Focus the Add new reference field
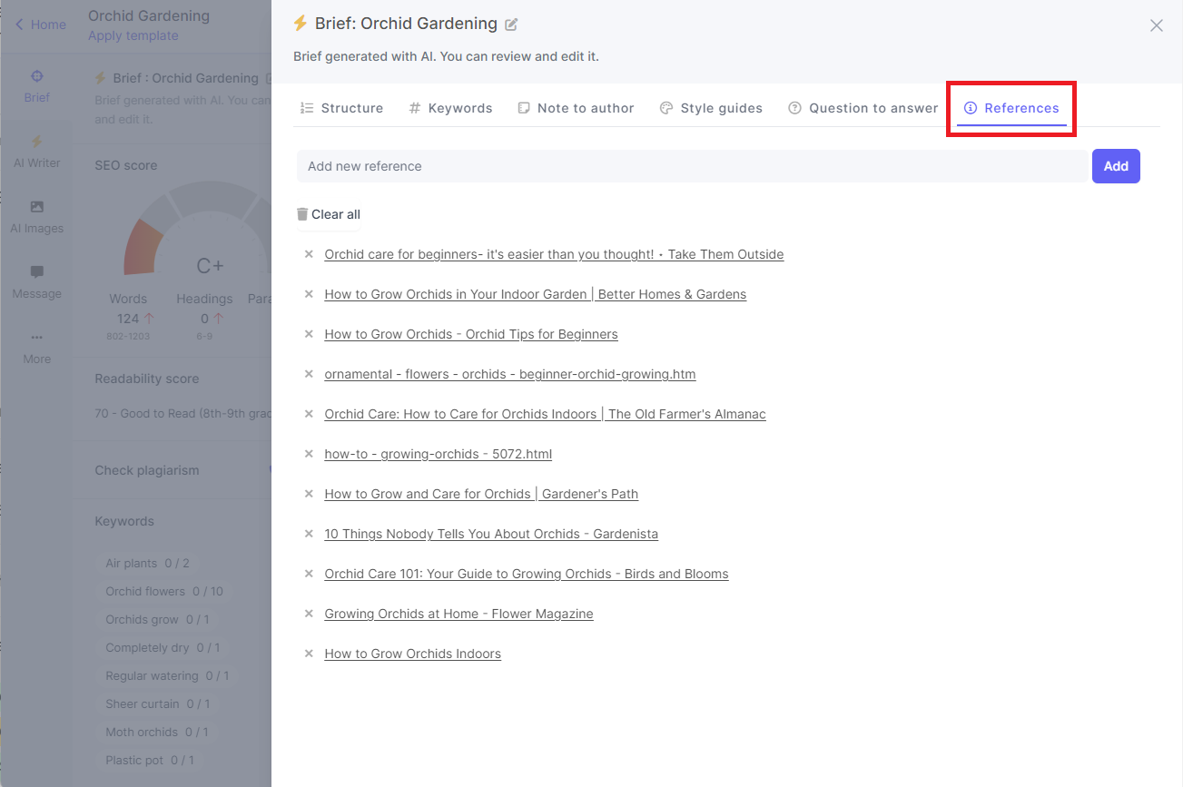The image size is (1183, 787). [692, 166]
